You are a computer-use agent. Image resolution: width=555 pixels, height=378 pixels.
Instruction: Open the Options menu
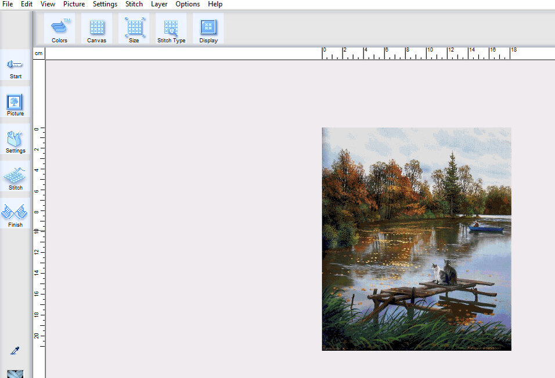click(188, 4)
